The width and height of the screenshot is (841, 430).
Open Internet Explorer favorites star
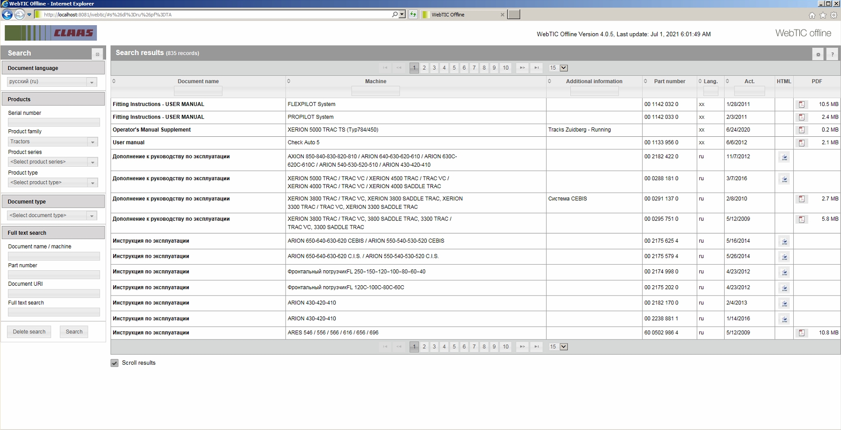(823, 15)
